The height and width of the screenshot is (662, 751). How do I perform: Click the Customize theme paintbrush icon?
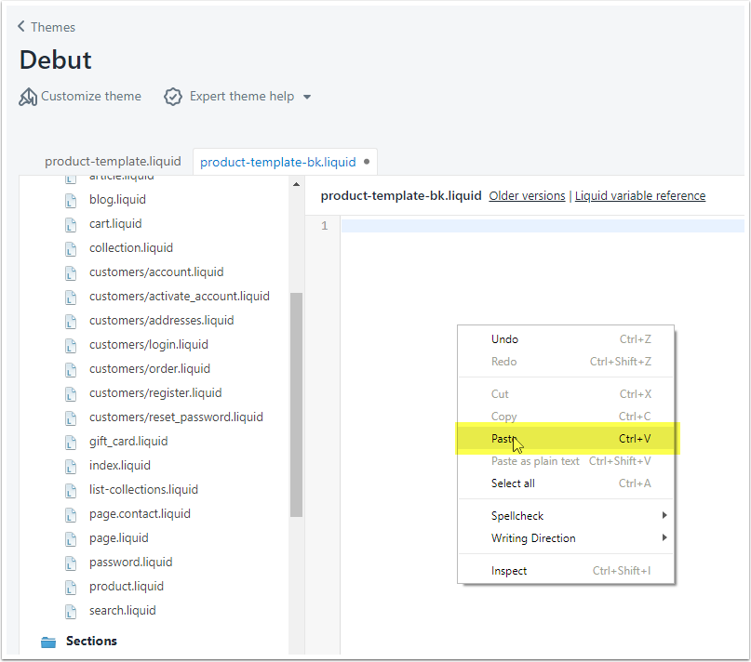coord(28,97)
